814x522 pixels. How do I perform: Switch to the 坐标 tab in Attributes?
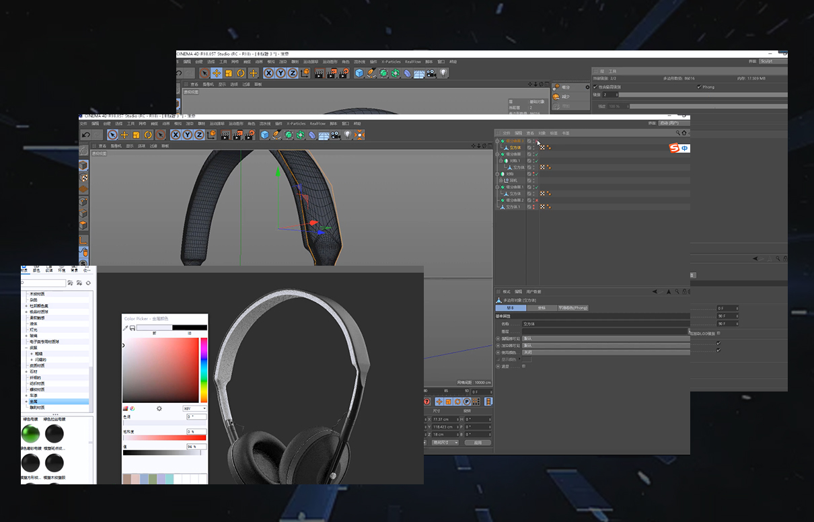[x=542, y=308]
